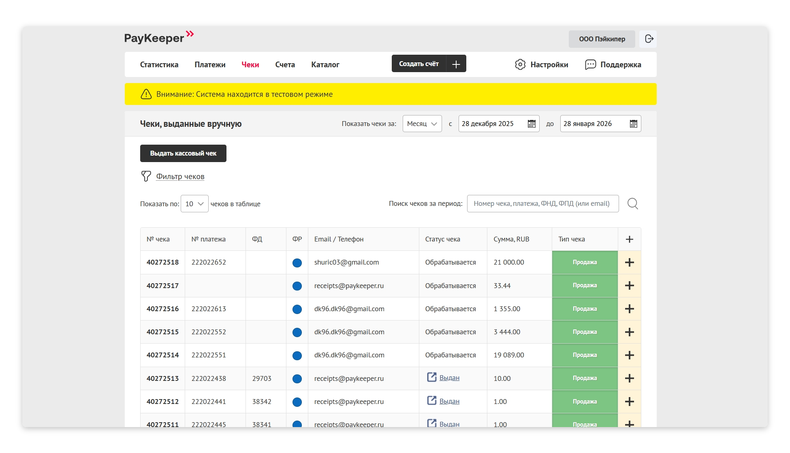Screen dimensions: 790x453
Task: Switch to the Платежи tab
Action: pos(210,65)
